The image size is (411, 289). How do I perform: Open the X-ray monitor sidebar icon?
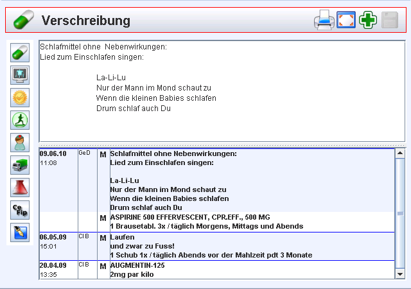(x=21, y=75)
